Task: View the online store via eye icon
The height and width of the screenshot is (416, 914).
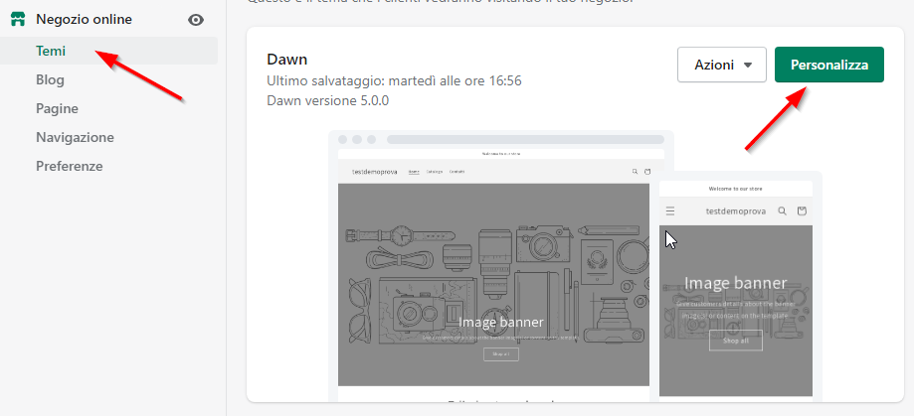Action: click(x=196, y=20)
